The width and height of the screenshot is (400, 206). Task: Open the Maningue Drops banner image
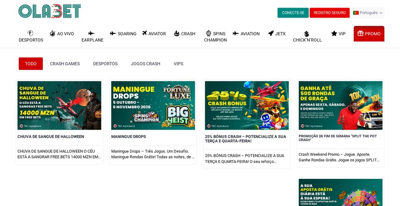(x=153, y=105)
